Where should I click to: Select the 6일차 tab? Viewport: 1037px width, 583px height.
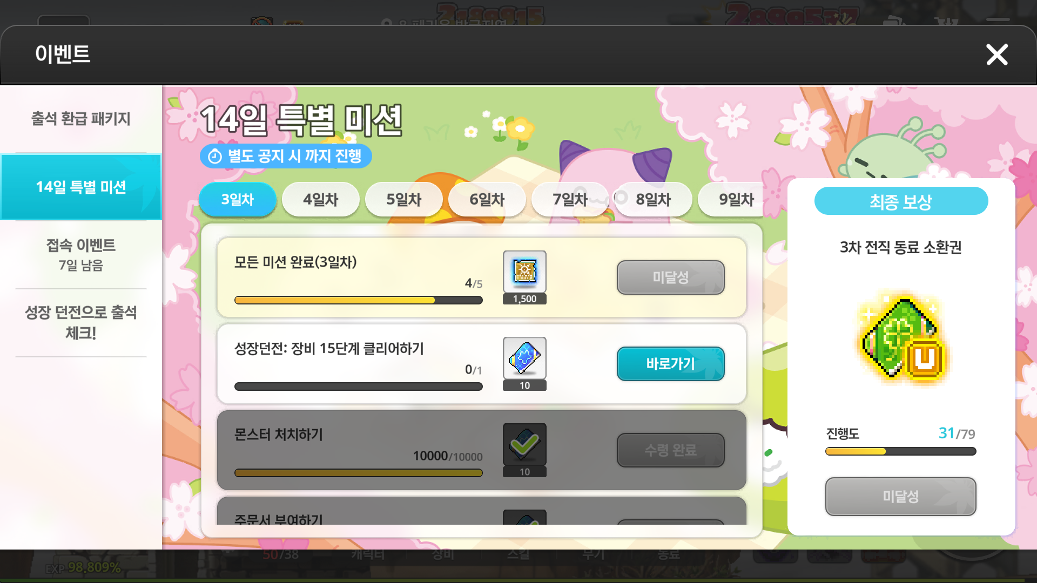point(487,200)
